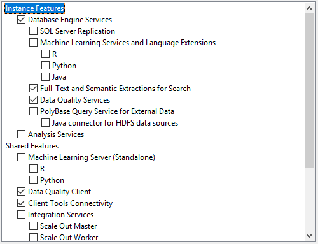
Task: Check Python box under Machine Learning Server (Standalone)
Action: click(33, 180)
